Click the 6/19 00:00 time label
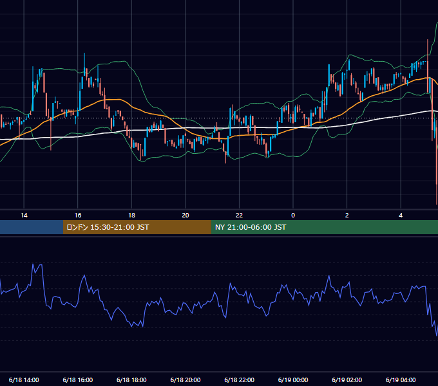The height and width of the screenshot is (386, 438). pos(293,380)
